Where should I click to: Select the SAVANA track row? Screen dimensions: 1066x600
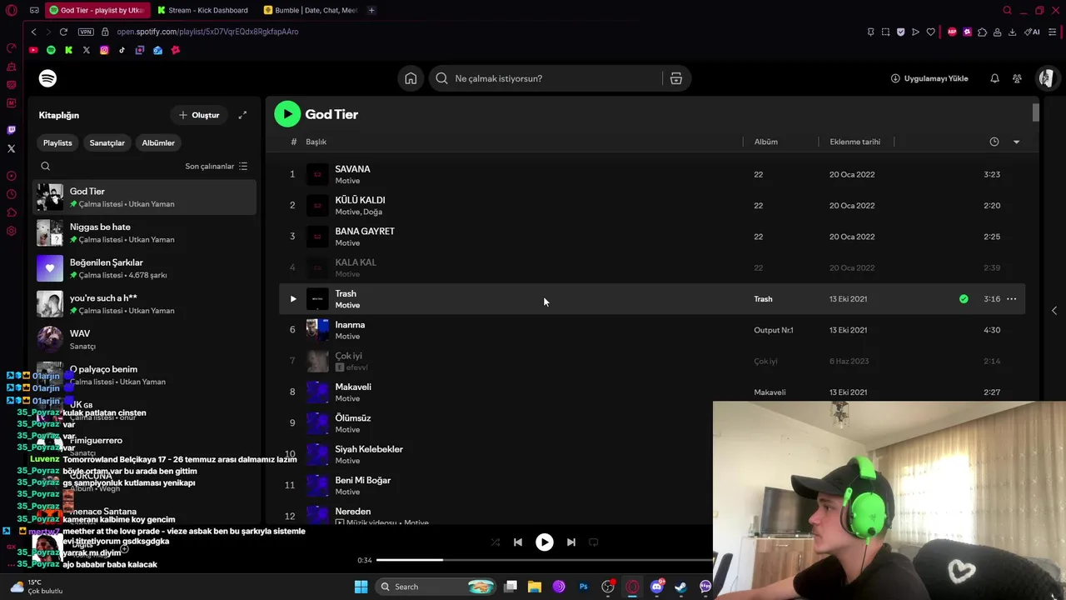[x=652, y=174]
